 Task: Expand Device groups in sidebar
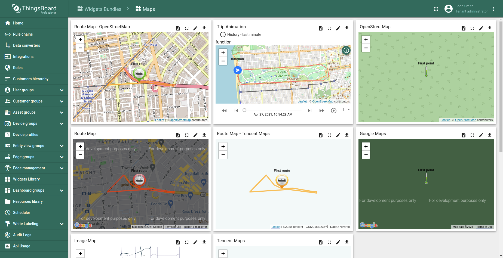click(x=62, y=123)
